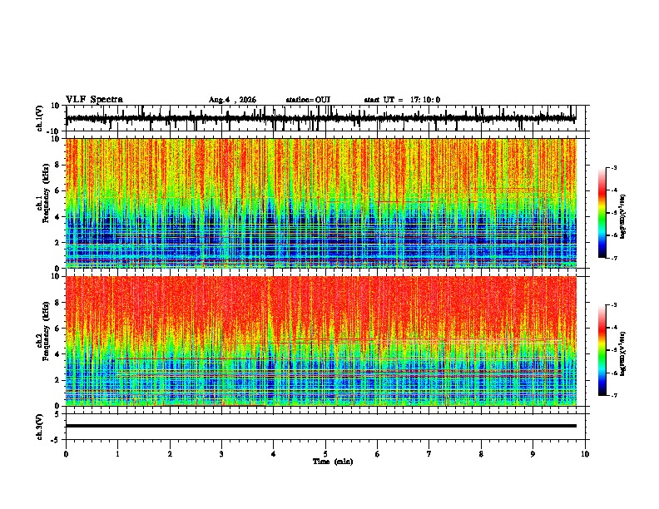659x509 pixels.
Task: Click the time axis tick label 1
Action: point(117,454)
